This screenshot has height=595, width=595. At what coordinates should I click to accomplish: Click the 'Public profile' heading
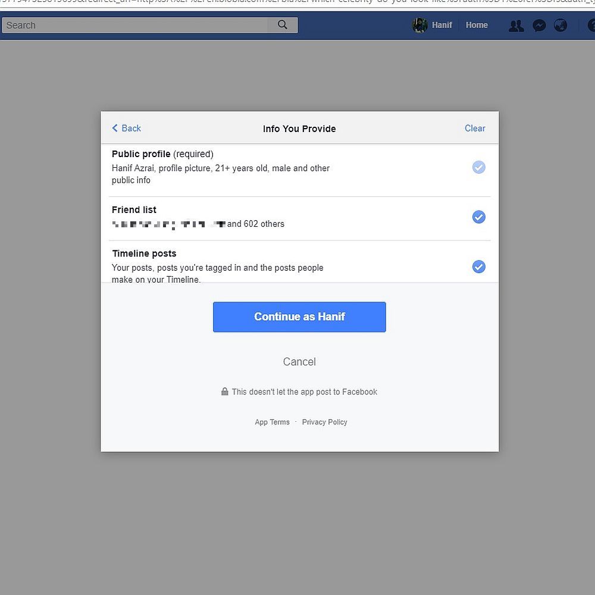tap(141, 154)
